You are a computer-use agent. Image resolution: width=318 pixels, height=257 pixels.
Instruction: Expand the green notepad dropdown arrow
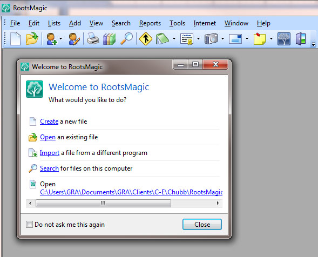point(174,38)
